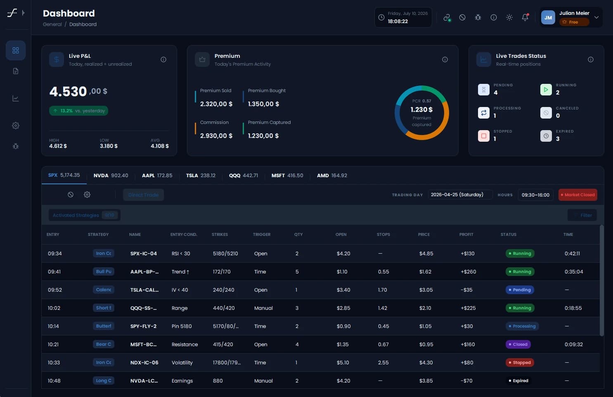Open the document page icon in sidebar
The height and width of the screenshot is (397, 613).
(16, 71)
